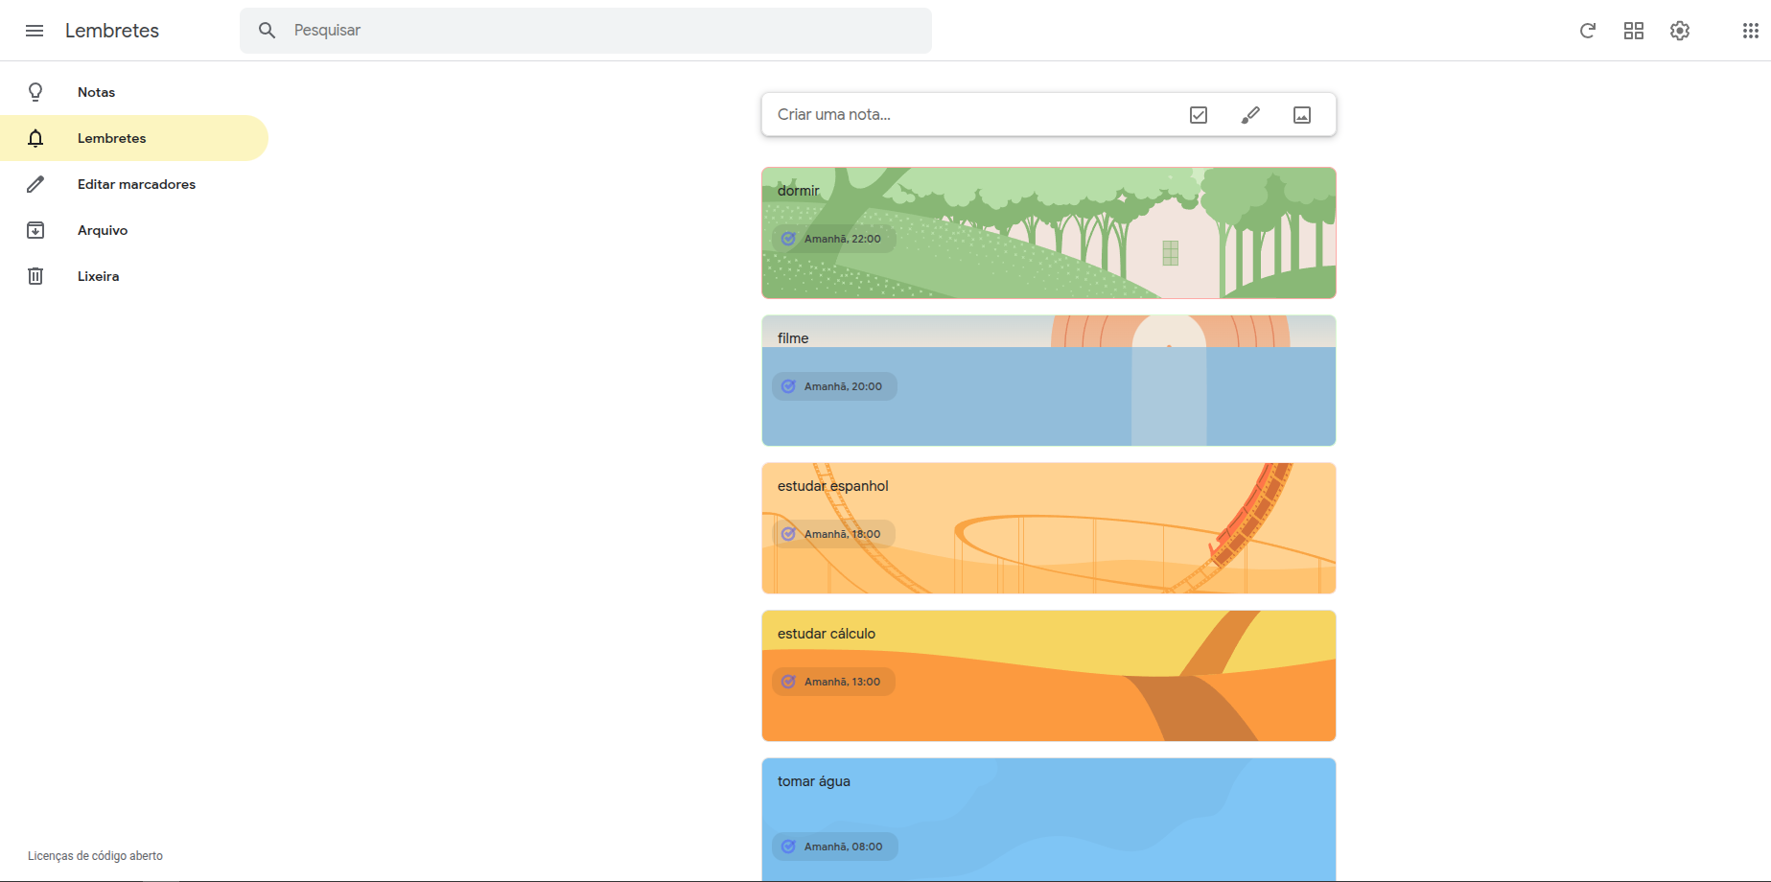The width and height of the screenshot is (1771, 882).
Task: Open Lixeira from the sidebar
Action: pyautogui.click(x=98, y=276)
